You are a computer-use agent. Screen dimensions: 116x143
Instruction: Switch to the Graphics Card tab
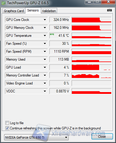[14, 11]
